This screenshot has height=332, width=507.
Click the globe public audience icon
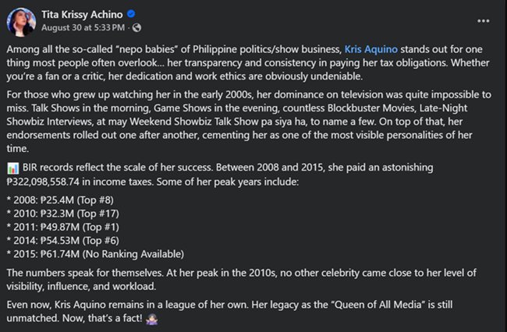[136, 28]
